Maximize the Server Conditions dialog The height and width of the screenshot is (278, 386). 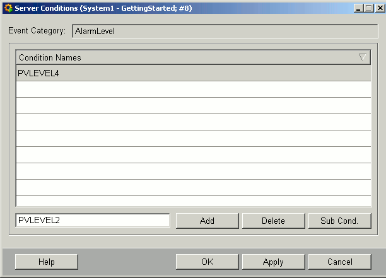[x=368, y=8]
